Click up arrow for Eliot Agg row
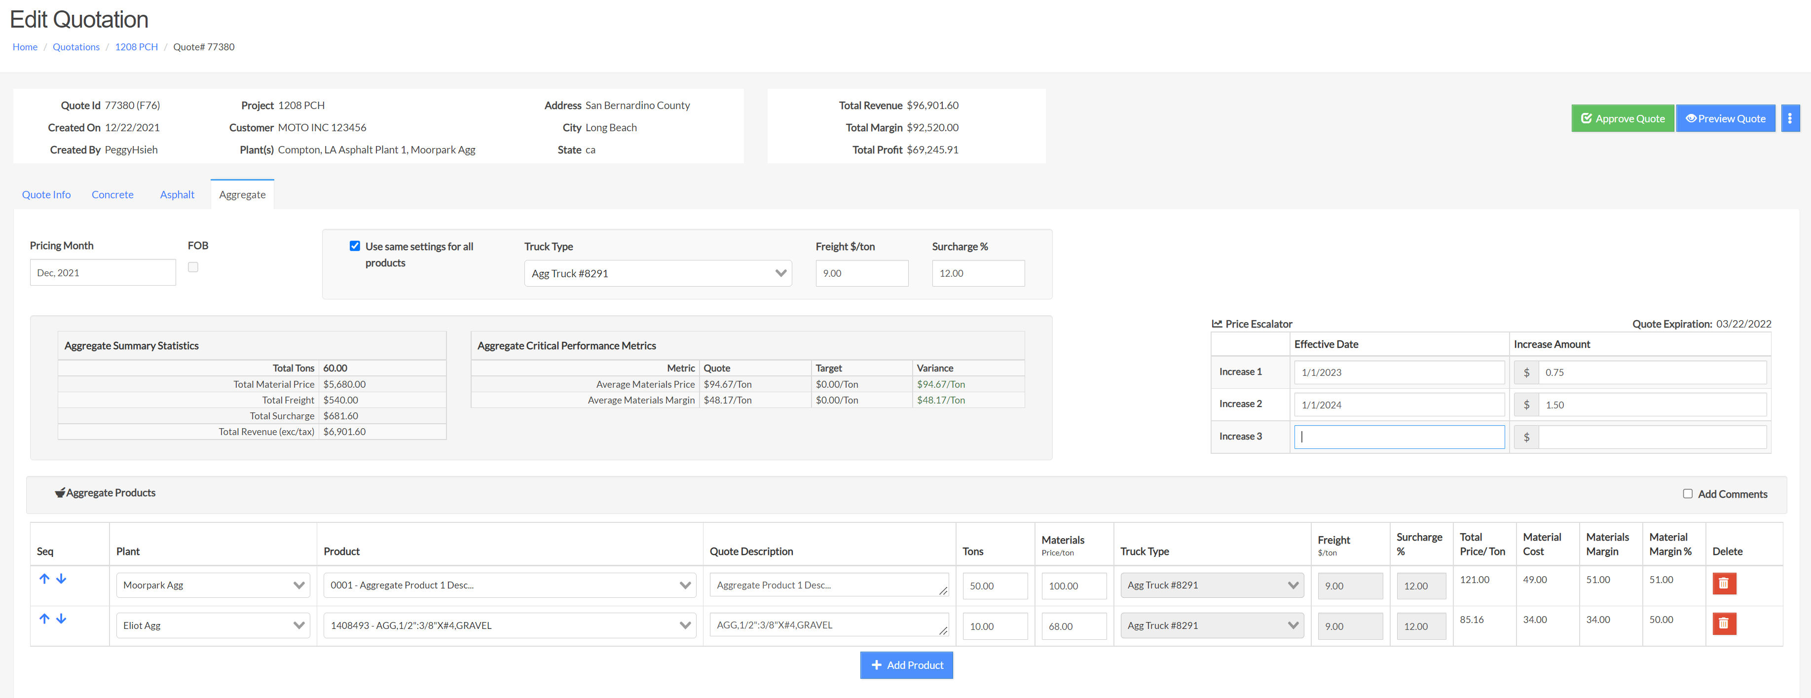 44,619
